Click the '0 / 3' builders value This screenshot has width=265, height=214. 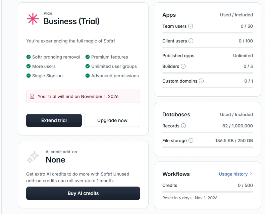click(248, 66)
